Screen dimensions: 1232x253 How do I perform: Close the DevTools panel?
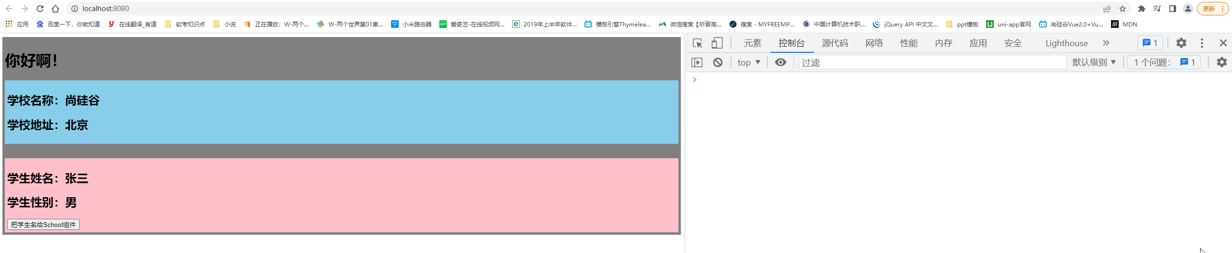(1223, 43)
